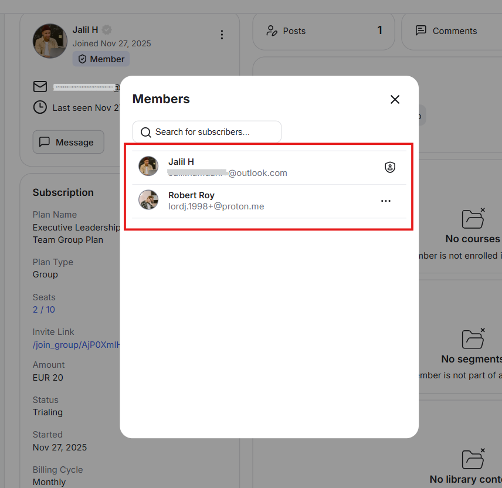Click the No library content folder icon
502x488 pixels.
coord(473,459)
